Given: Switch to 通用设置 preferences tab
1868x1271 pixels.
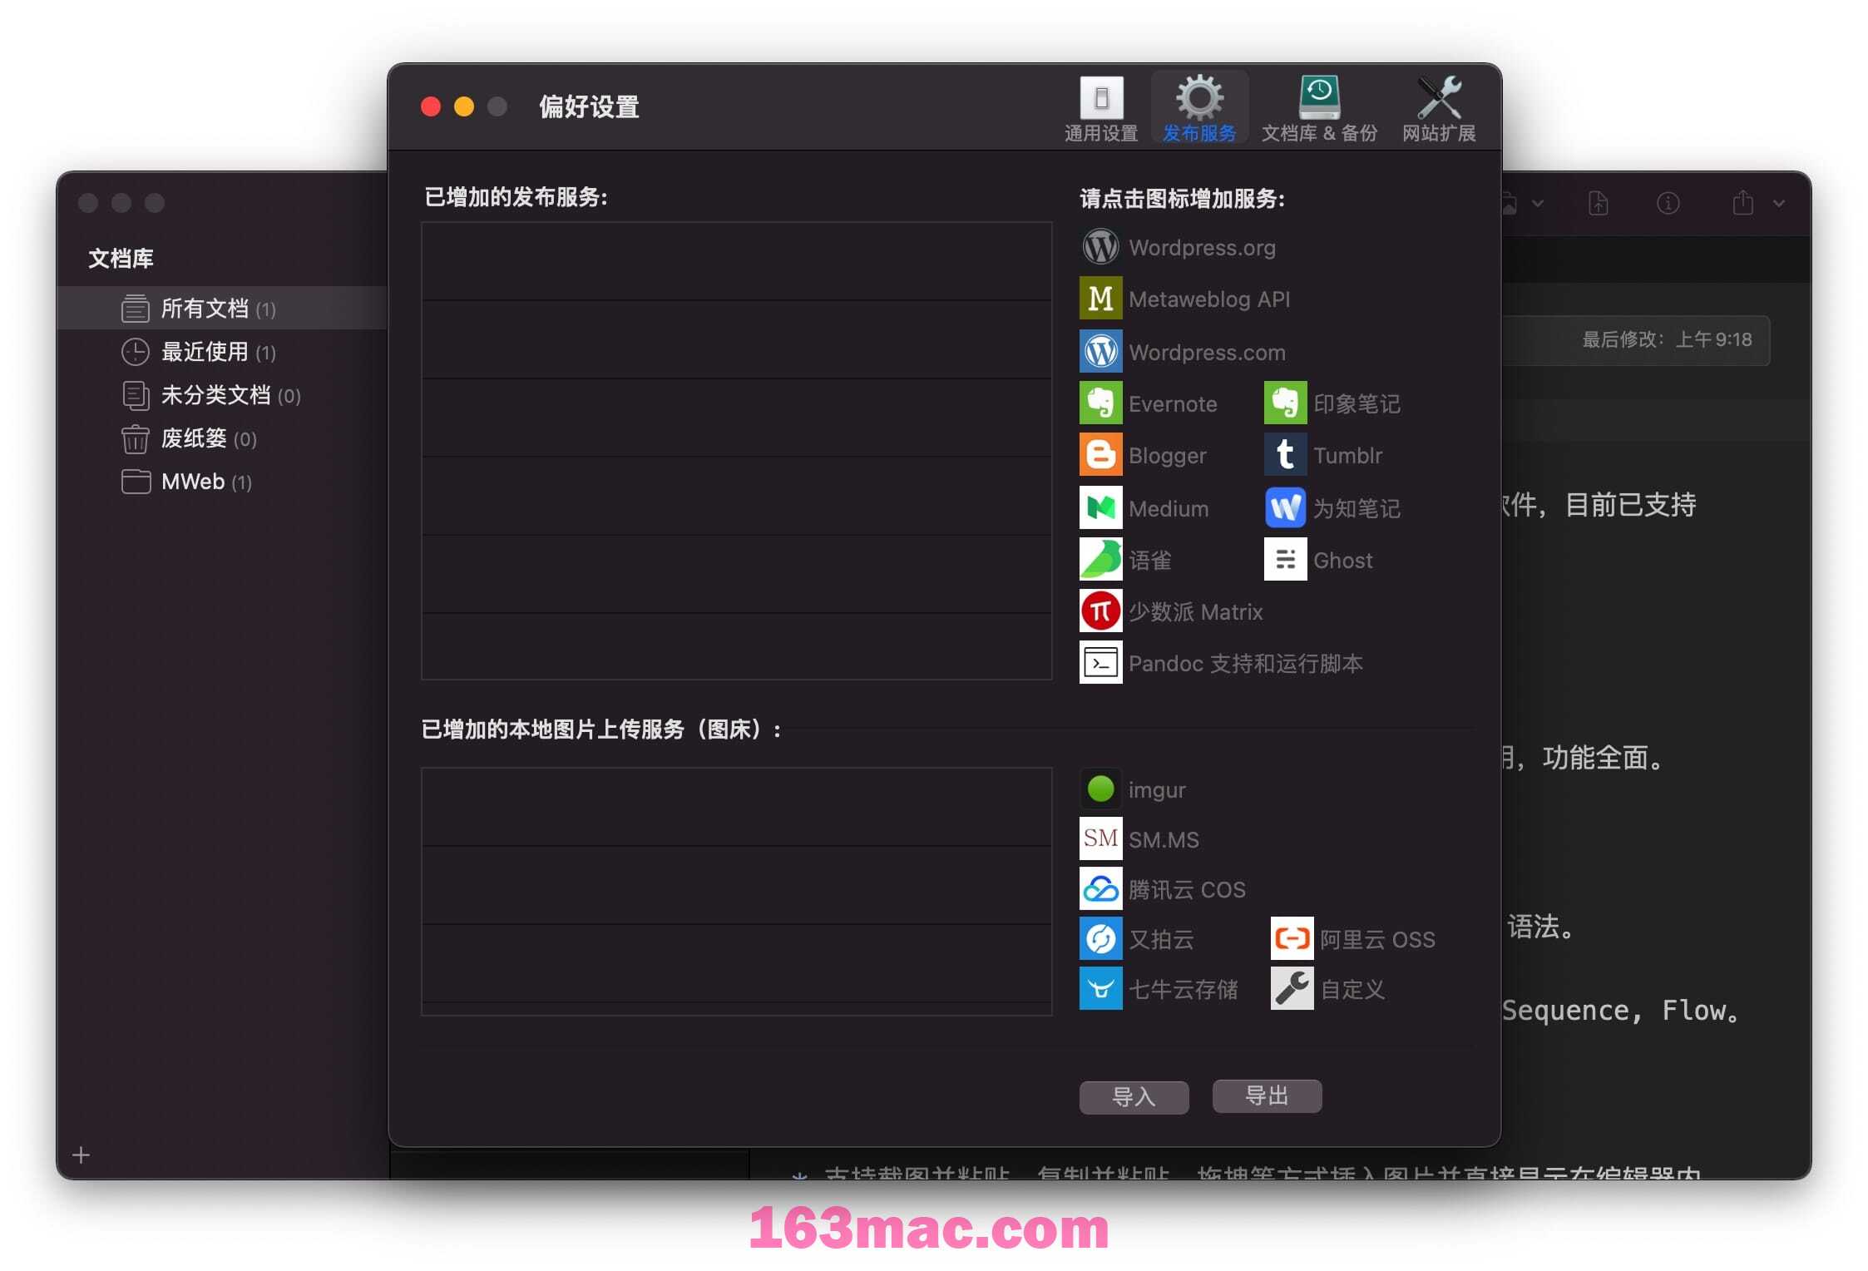Looking at the screenshot, I should point(1101,108).
